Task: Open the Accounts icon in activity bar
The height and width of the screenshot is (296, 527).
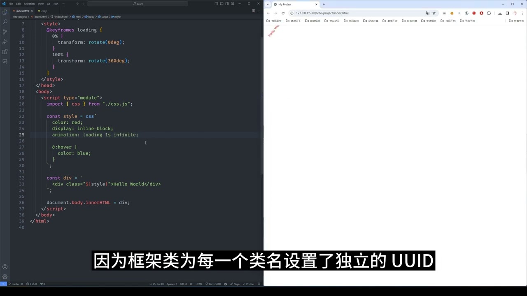Action: [x=5, y=267]
